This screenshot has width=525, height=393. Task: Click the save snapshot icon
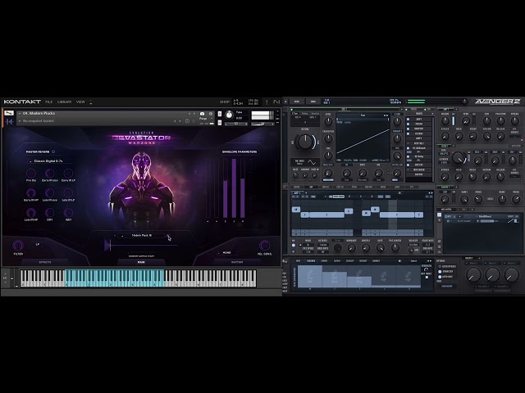[188, 121]
